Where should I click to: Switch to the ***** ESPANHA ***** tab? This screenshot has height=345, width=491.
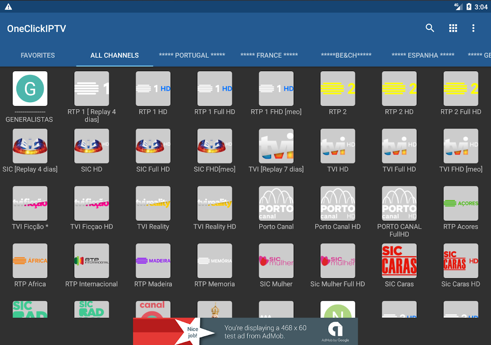[423, 55]
